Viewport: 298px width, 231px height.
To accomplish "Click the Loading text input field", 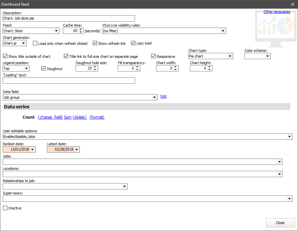I will 69,81.
